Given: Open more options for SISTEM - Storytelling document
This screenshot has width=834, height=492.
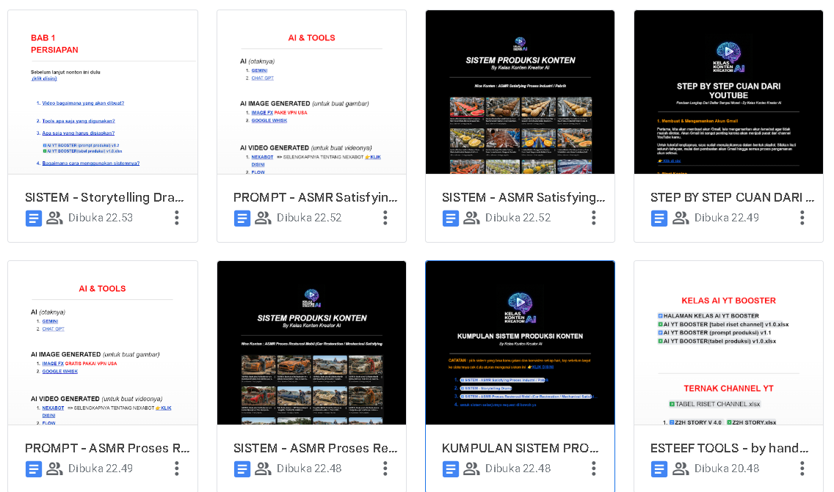Looking at the screenshot, I should click(177, 218).
